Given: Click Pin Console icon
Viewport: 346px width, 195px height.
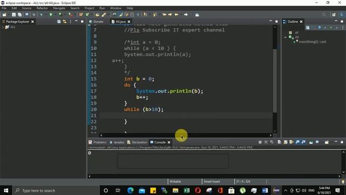Looking at the screenshot, I should (x=311, y=142).
